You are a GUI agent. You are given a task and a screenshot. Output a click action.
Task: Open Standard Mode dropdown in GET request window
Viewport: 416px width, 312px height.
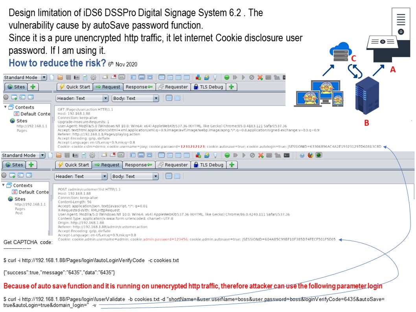[x=26, y=77]
